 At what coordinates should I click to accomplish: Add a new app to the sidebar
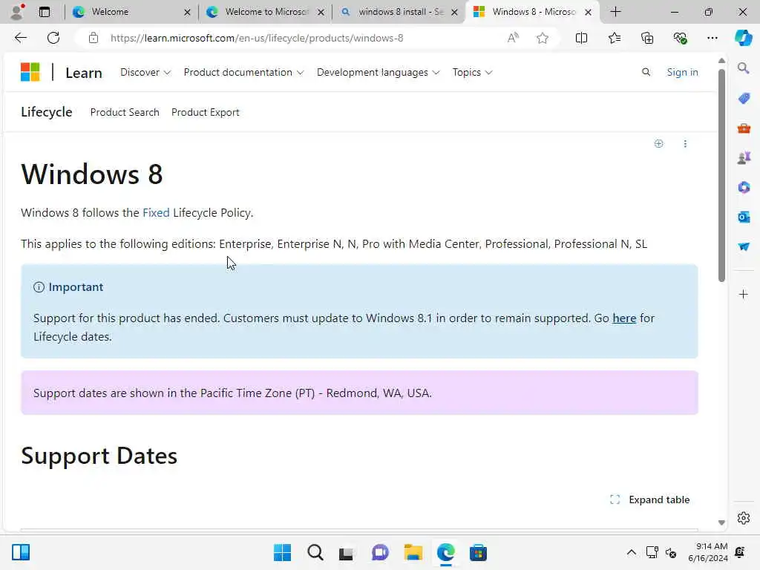pyautogui.click(x=744, y=294)
